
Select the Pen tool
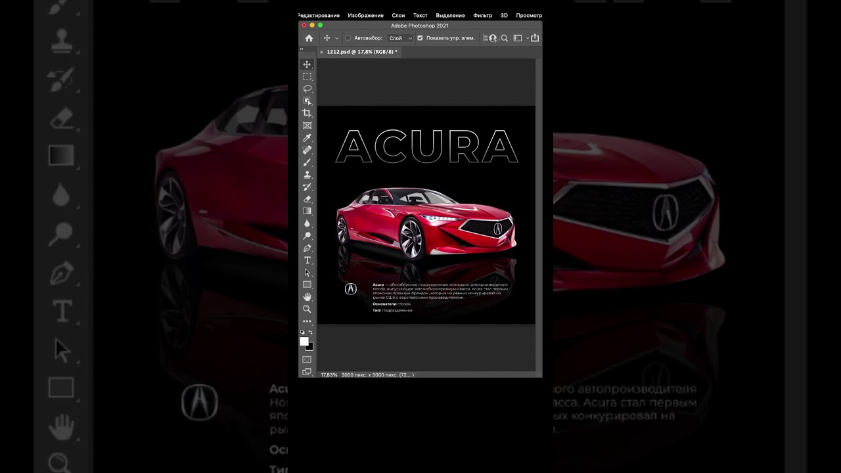pos(307,248)
